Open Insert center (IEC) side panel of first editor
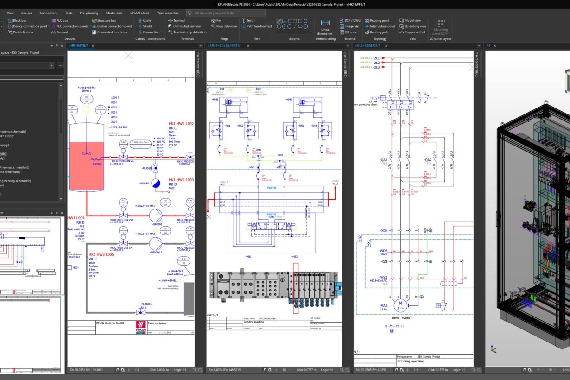The height and width of the screenshot is (380, 570). point(198,63)
